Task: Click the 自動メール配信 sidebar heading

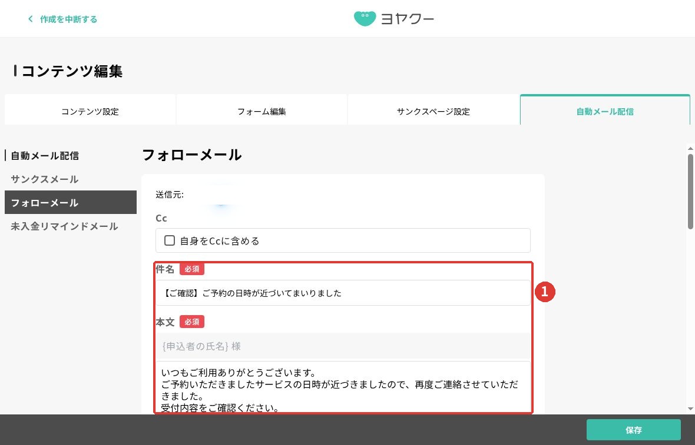Action: pyautogui.click(x=45, y=156)
